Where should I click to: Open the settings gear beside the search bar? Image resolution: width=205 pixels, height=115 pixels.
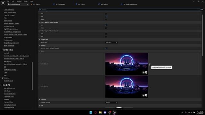click(202, 9)
